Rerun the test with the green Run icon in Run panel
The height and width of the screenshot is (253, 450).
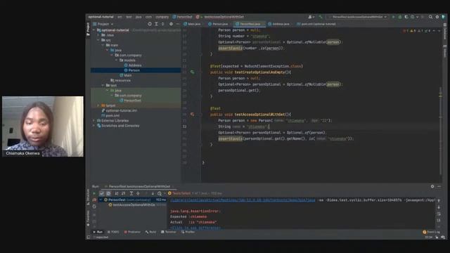tap(94, 193)
